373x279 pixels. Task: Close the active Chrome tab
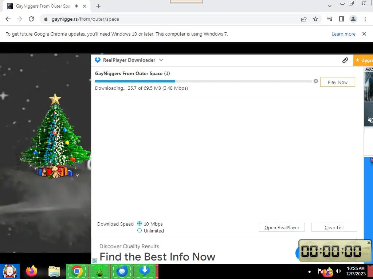coord(85,6)
